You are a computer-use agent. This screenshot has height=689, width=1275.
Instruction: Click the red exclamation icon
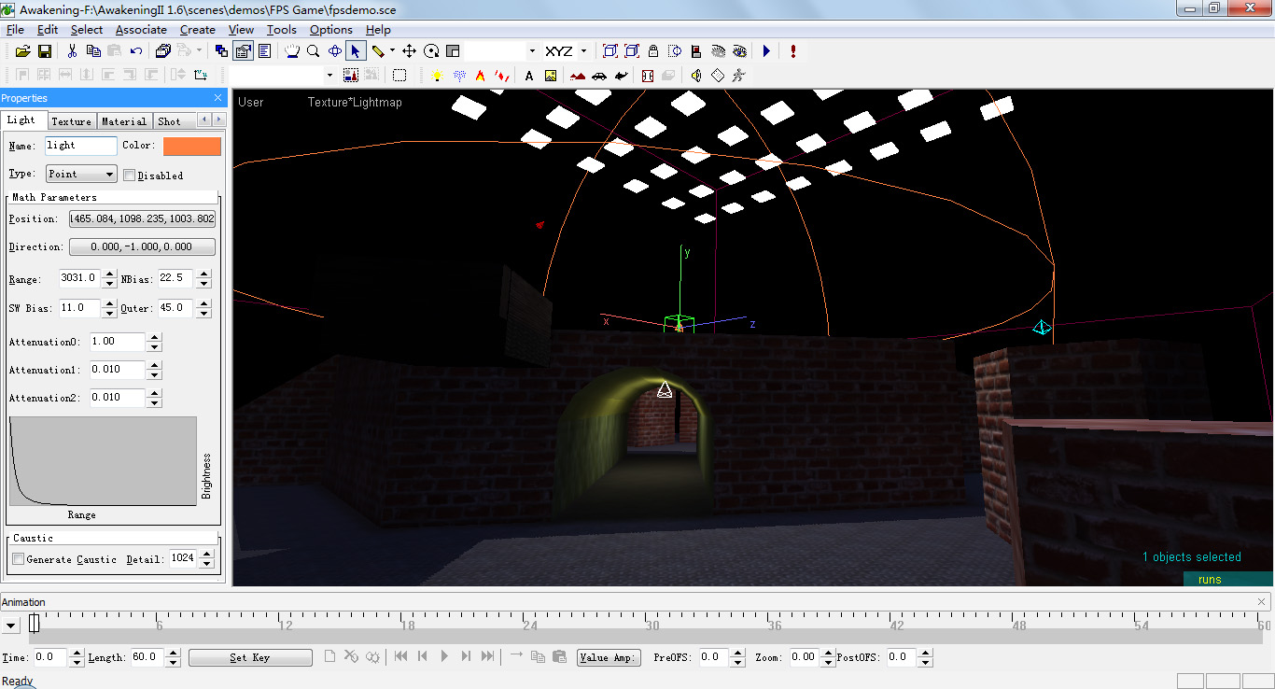tap(792, 51)
